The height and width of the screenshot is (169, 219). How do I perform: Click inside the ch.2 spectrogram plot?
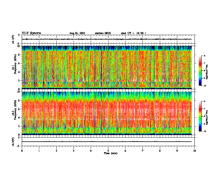tap(107, 113)
